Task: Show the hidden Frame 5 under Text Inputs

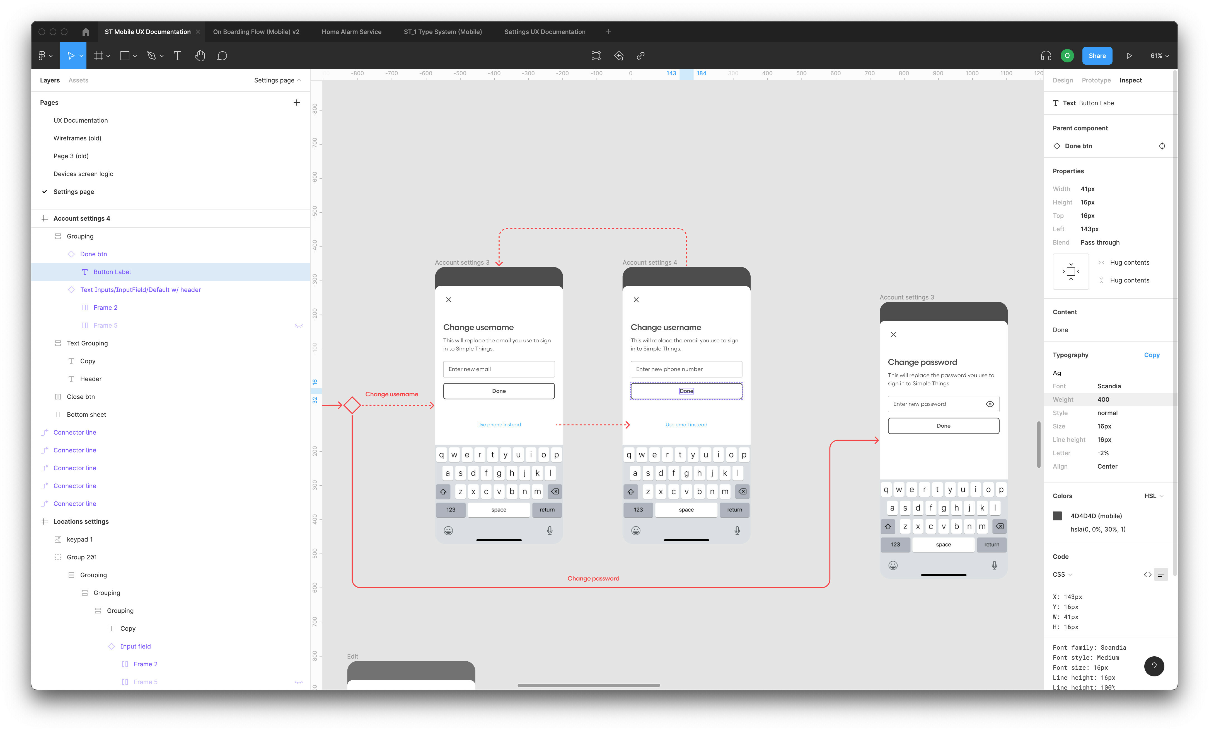Action: pos(299,326)
